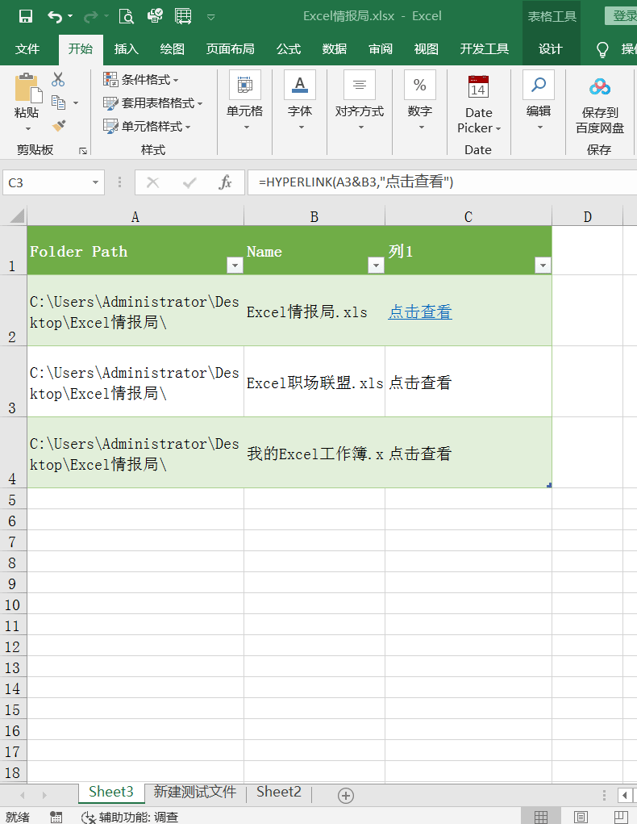Screen dimensions: 637x824
Task: Open the Date Picker calendar icon
Action: (478, 86)
